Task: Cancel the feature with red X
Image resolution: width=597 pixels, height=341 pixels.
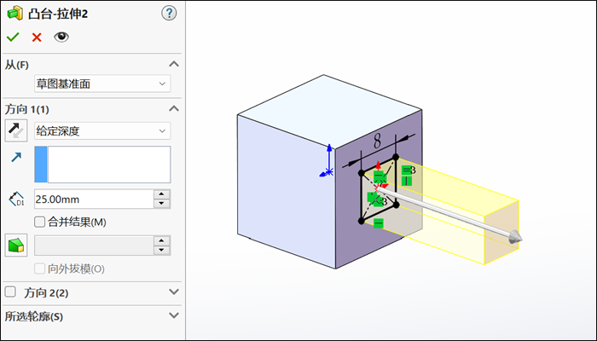Action: pyautogui.click(x=37, y=38)
